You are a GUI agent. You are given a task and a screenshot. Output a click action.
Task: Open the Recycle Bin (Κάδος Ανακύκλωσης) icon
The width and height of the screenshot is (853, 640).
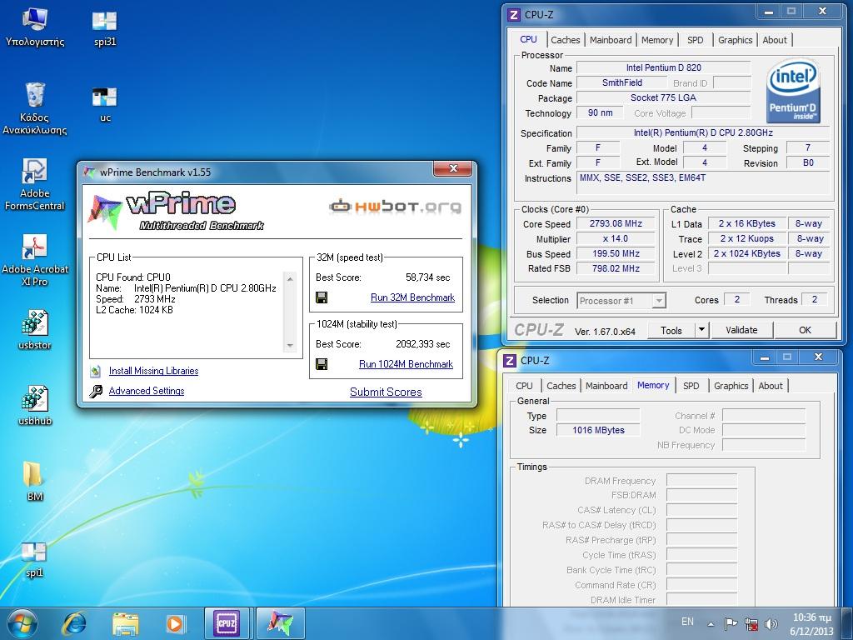coord(35,109)
